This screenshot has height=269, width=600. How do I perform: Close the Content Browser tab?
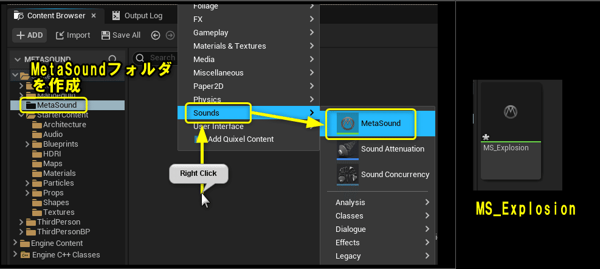[94, 16]
